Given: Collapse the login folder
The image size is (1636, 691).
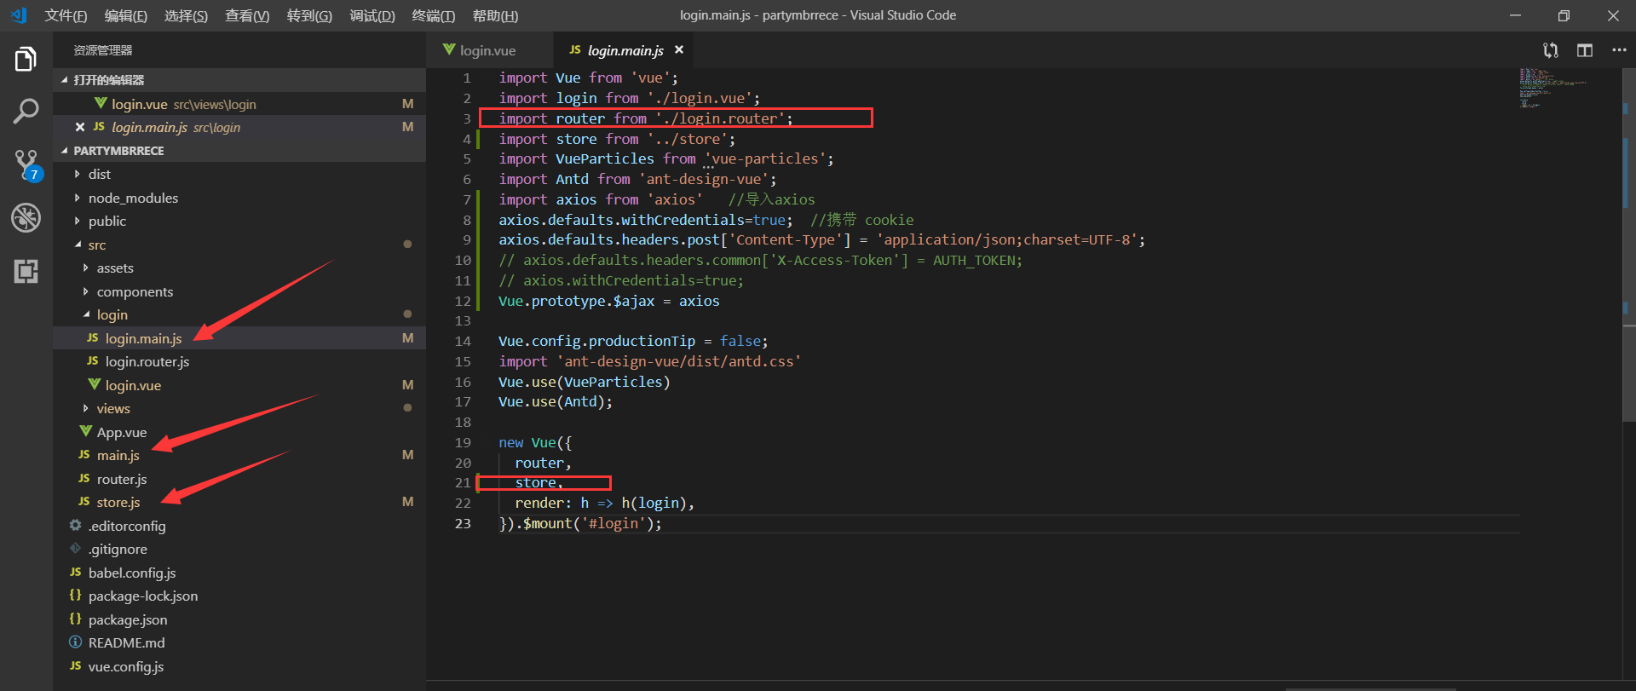Looking at the screenshot, I should (x=85, y=314).
